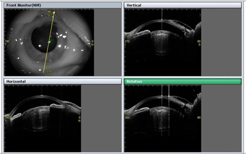Click the 90 S label in the Vertical scan
The image size is (246, 154).
point(199,43)
